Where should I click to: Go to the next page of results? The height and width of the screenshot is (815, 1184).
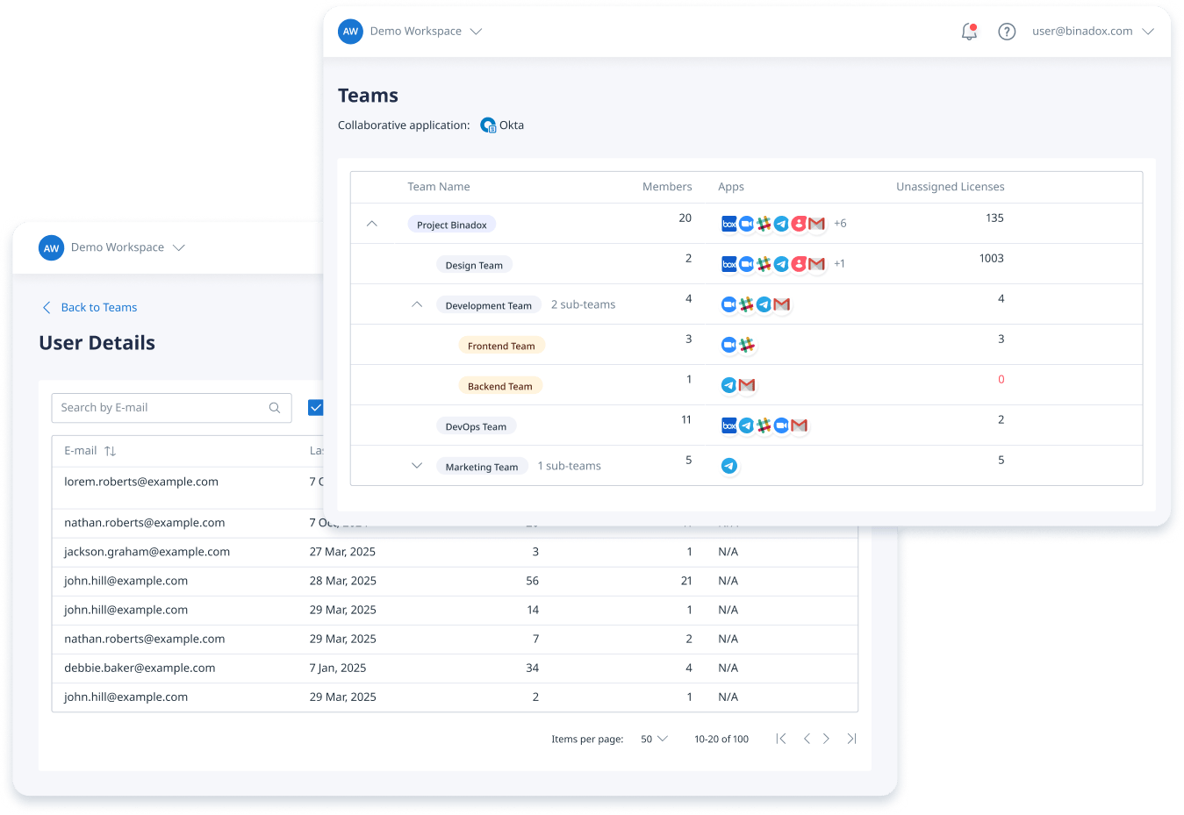tap(826, 740)
